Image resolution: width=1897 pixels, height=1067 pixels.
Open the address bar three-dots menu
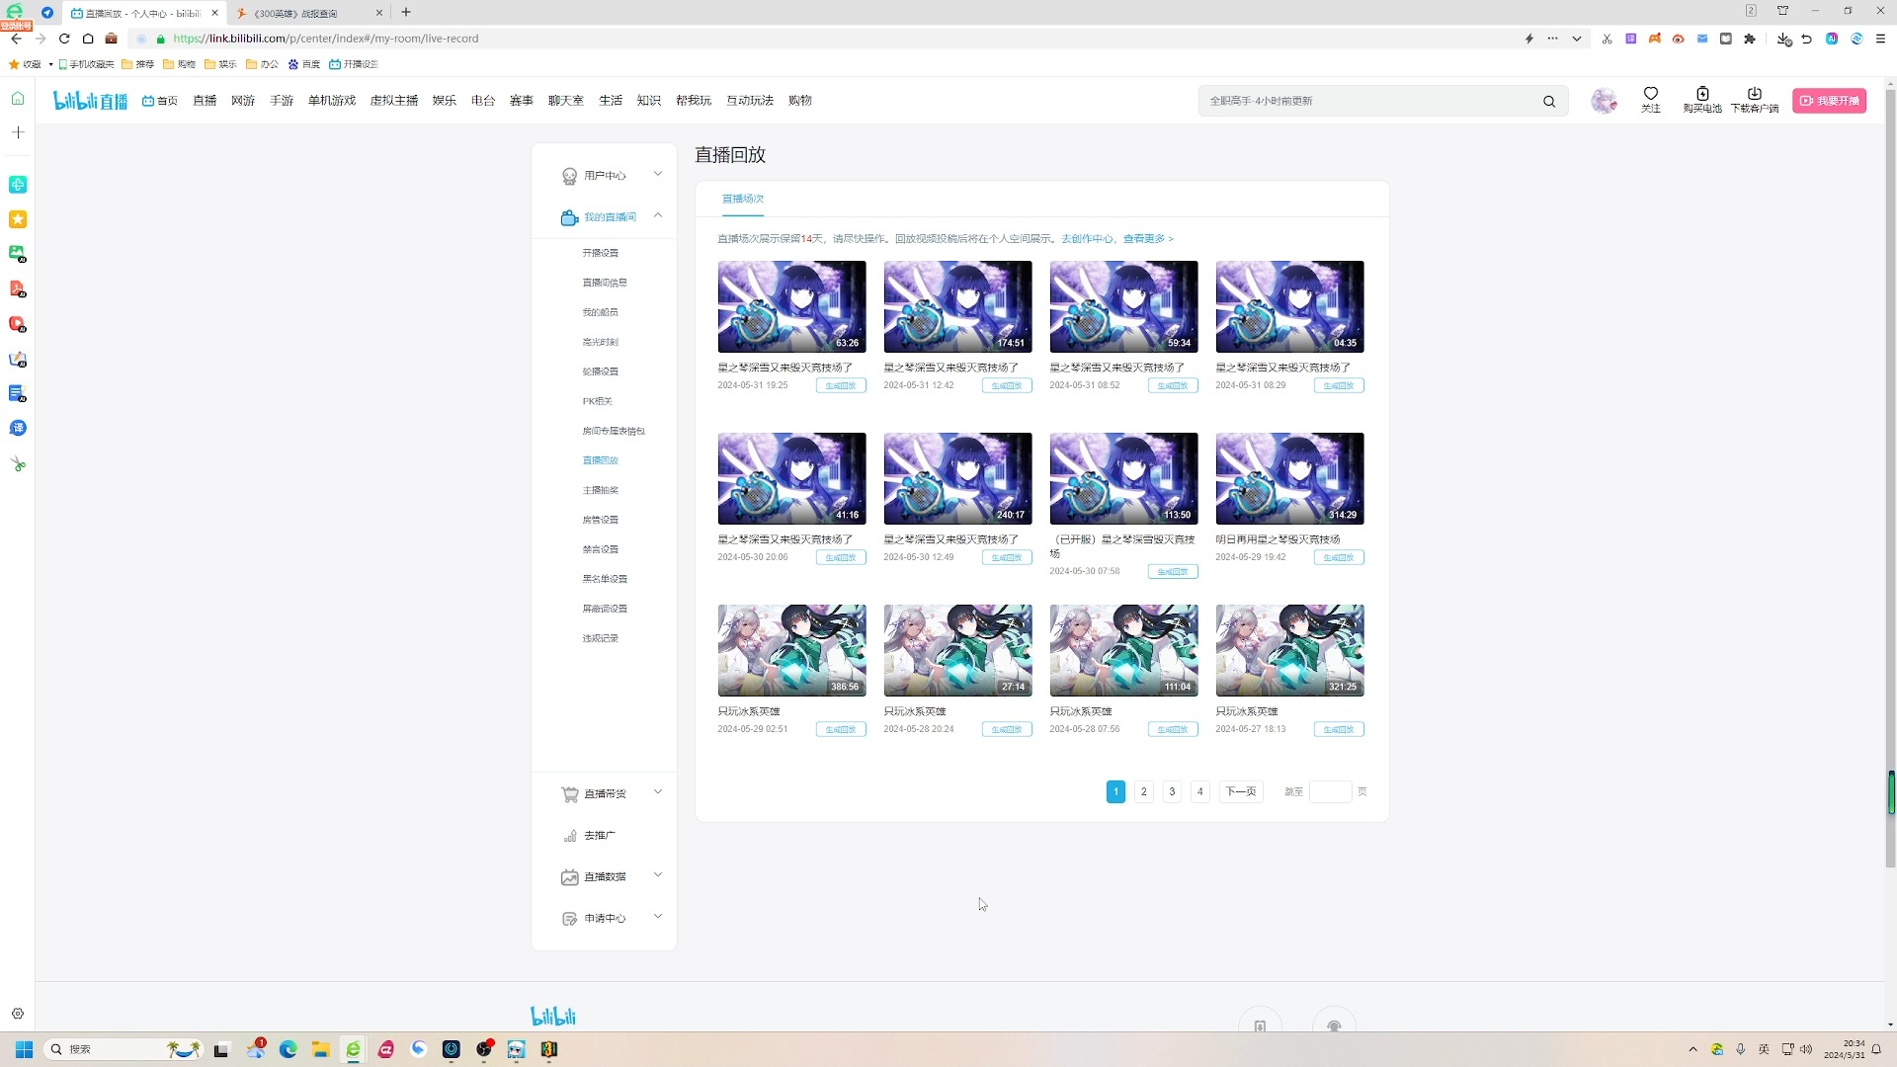1553,39
